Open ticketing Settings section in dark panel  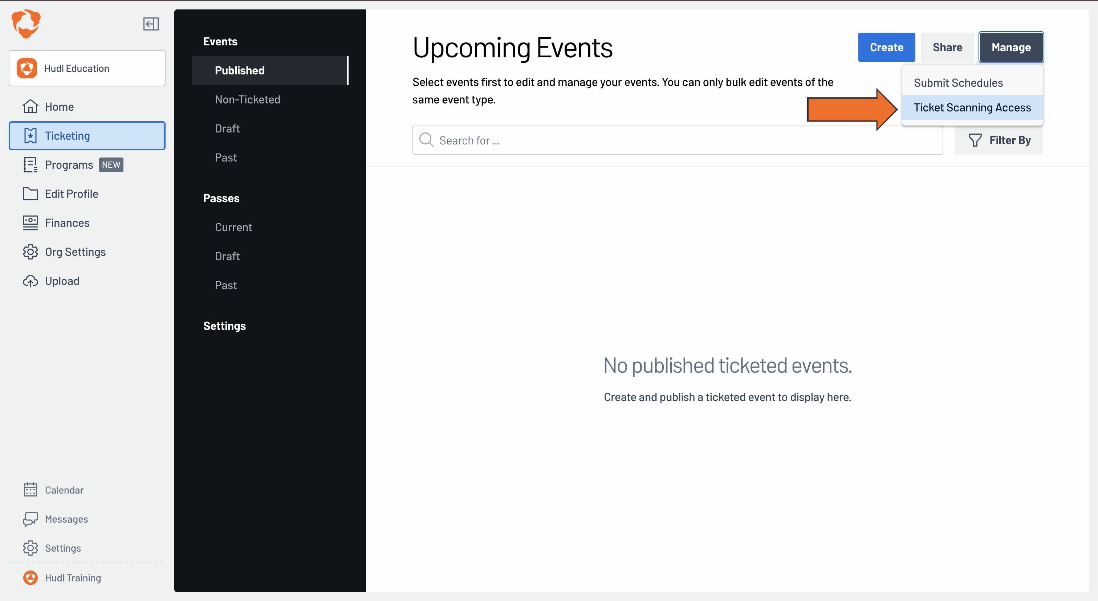224,326
